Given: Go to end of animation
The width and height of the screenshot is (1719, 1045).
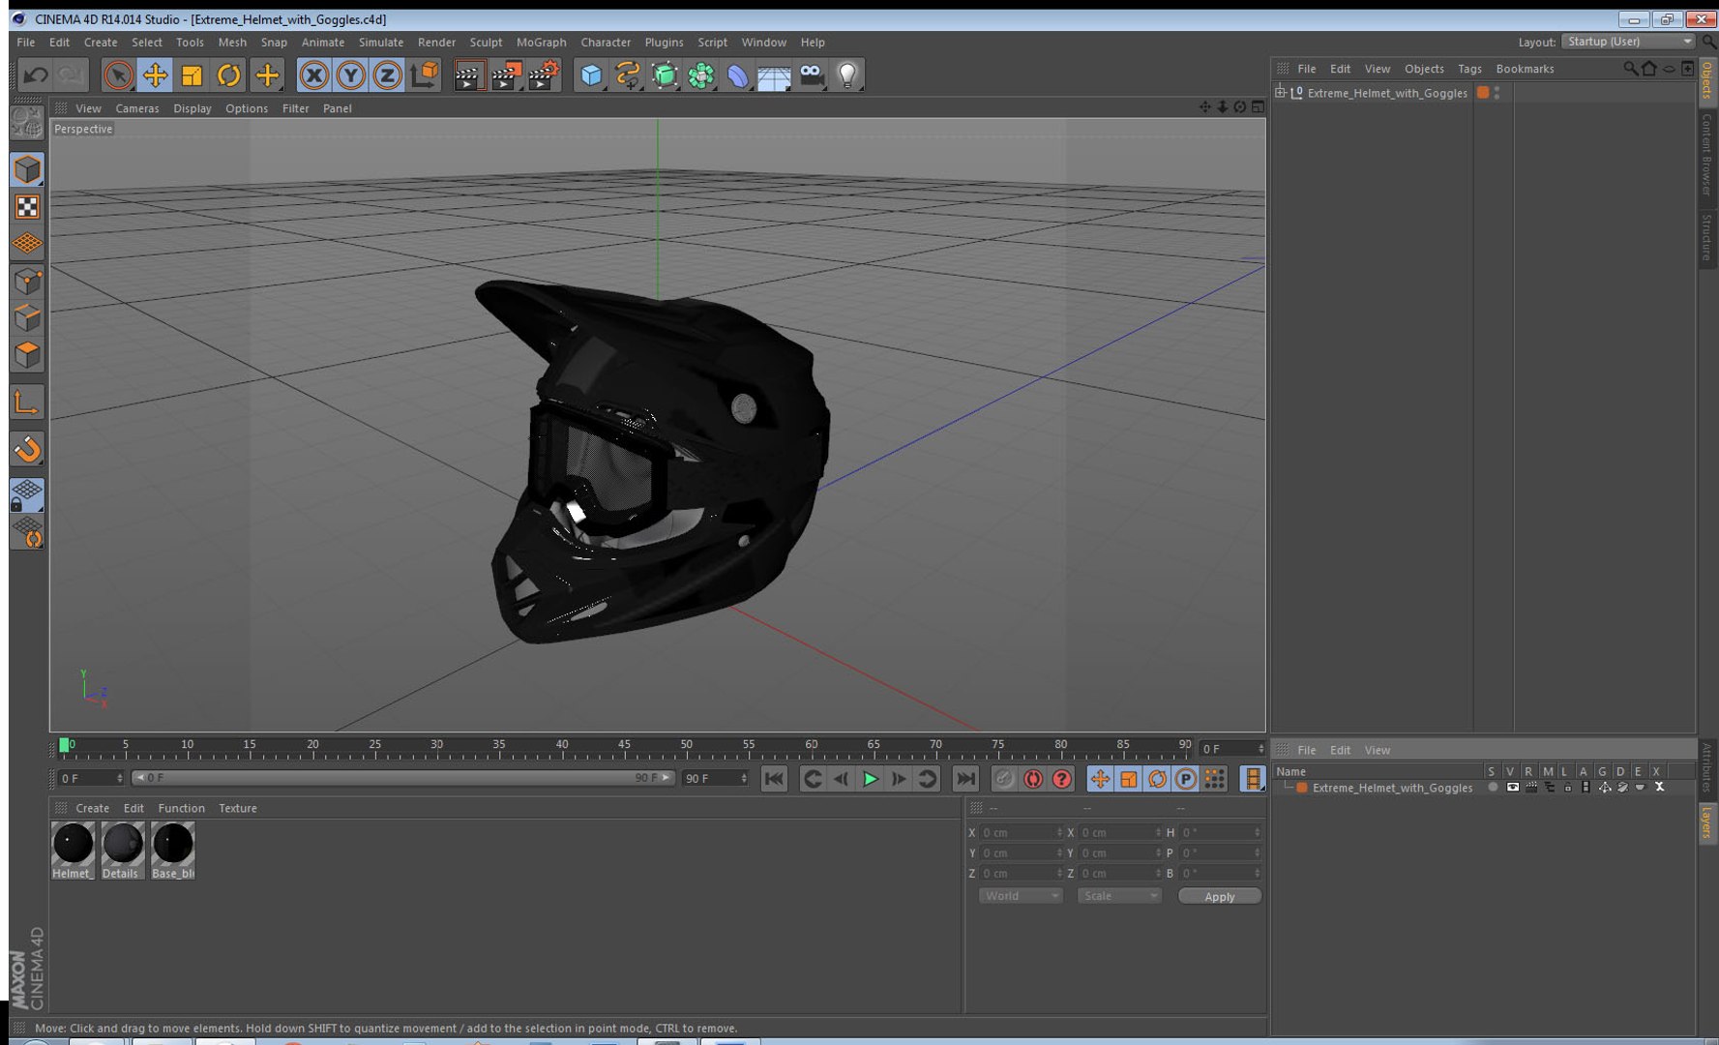Looking at the screenshot, I should point(965,779).
